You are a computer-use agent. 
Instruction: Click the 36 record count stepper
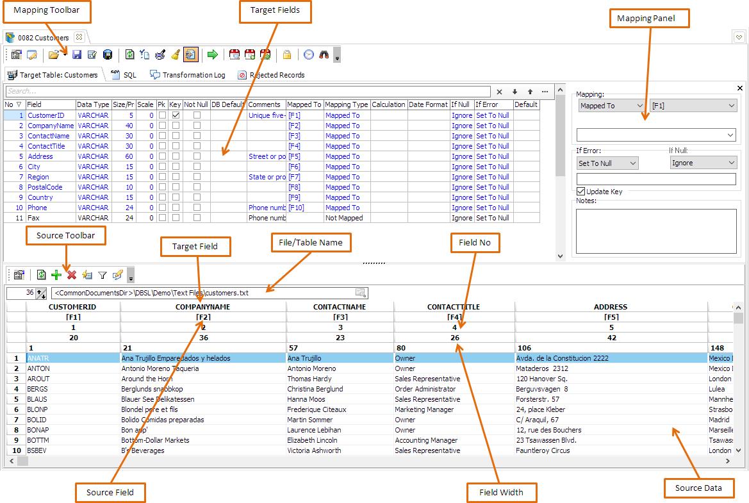pyautogui.click(x=41, y=293)
